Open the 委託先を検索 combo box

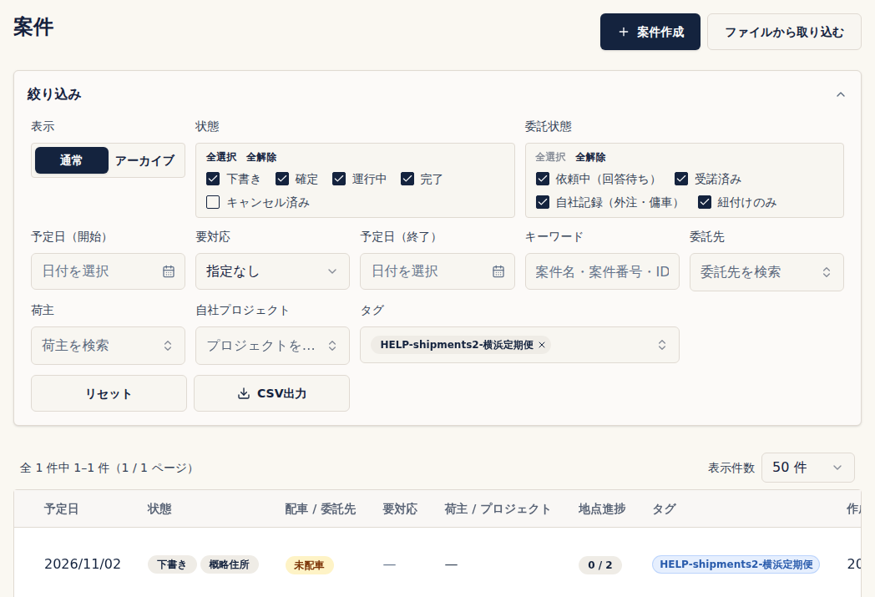(766, 272)
